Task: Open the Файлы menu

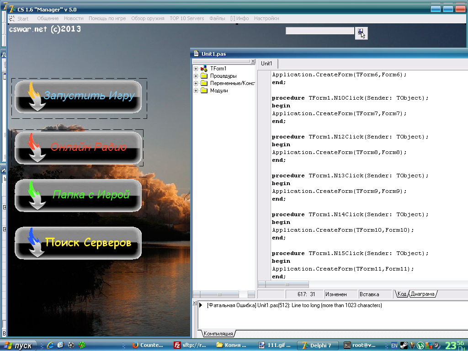Action: tap(217, 18)
